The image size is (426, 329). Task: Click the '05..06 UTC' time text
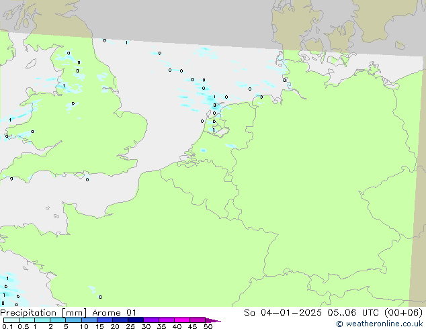coord(353,313)
